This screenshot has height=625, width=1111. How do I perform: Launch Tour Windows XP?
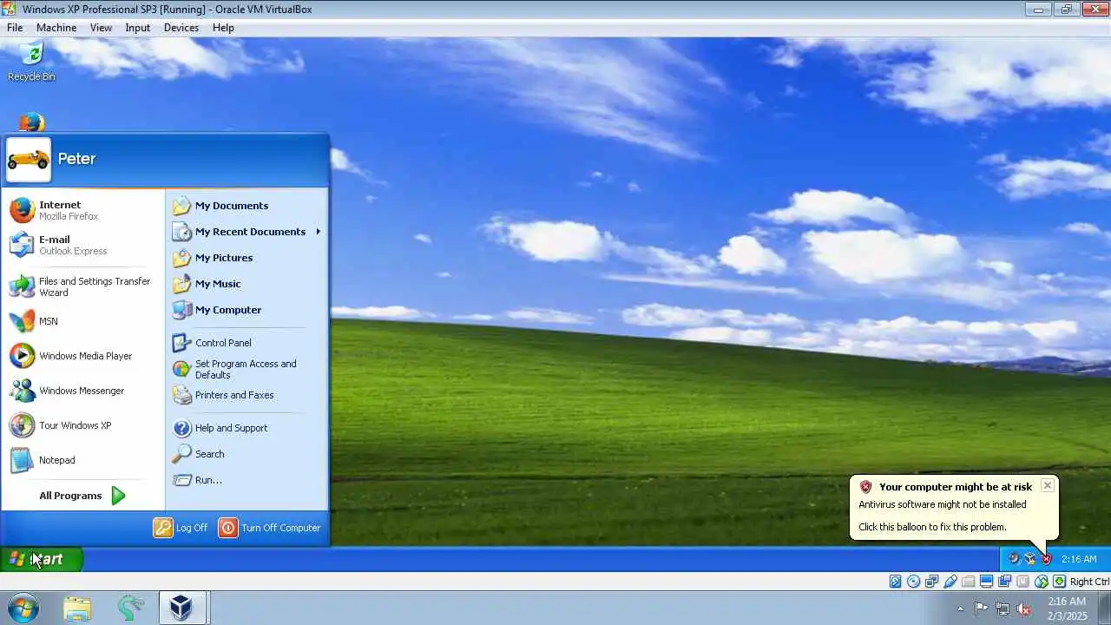click(x=82, y=425)
